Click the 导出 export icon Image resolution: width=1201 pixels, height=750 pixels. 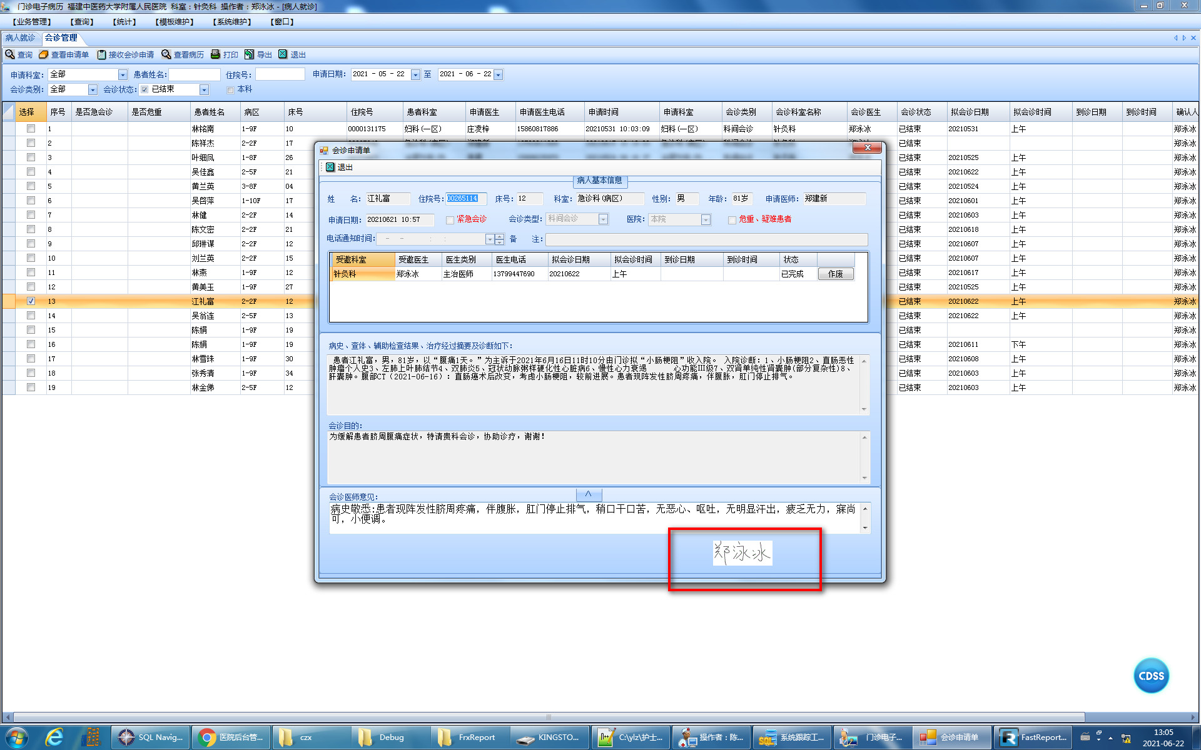[249, 54]
